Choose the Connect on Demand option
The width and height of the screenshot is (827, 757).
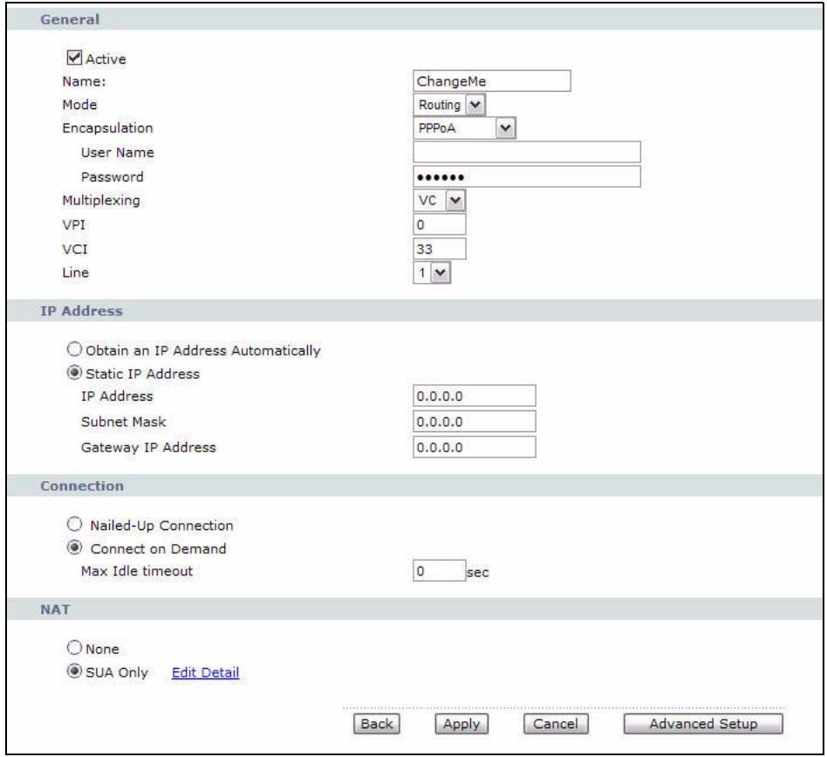click(x=74, y=547)
